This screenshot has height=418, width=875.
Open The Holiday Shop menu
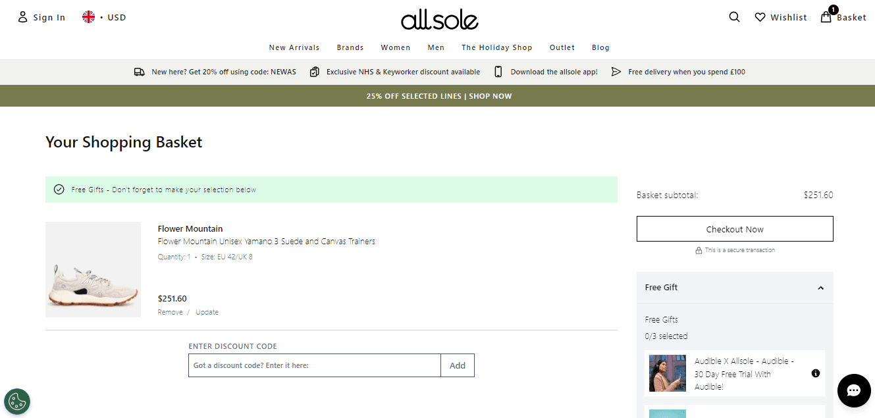point(497,47)
